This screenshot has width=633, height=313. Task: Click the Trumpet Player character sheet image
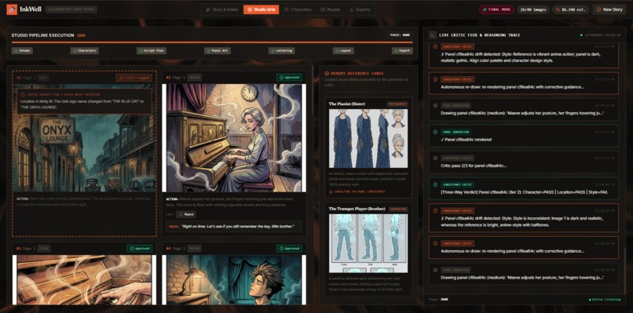coord(368,244)
